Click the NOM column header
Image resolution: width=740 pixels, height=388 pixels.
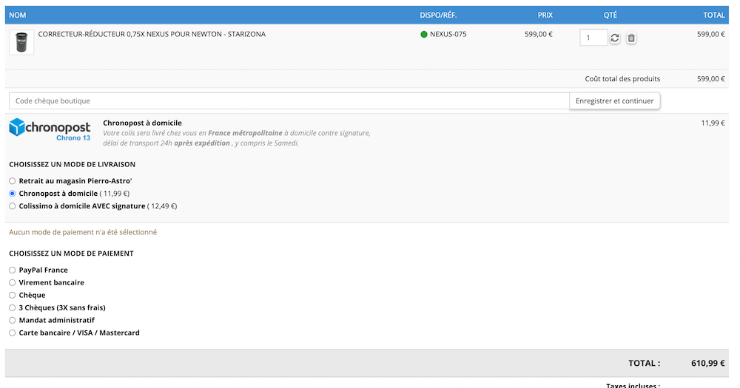(17, 15)
